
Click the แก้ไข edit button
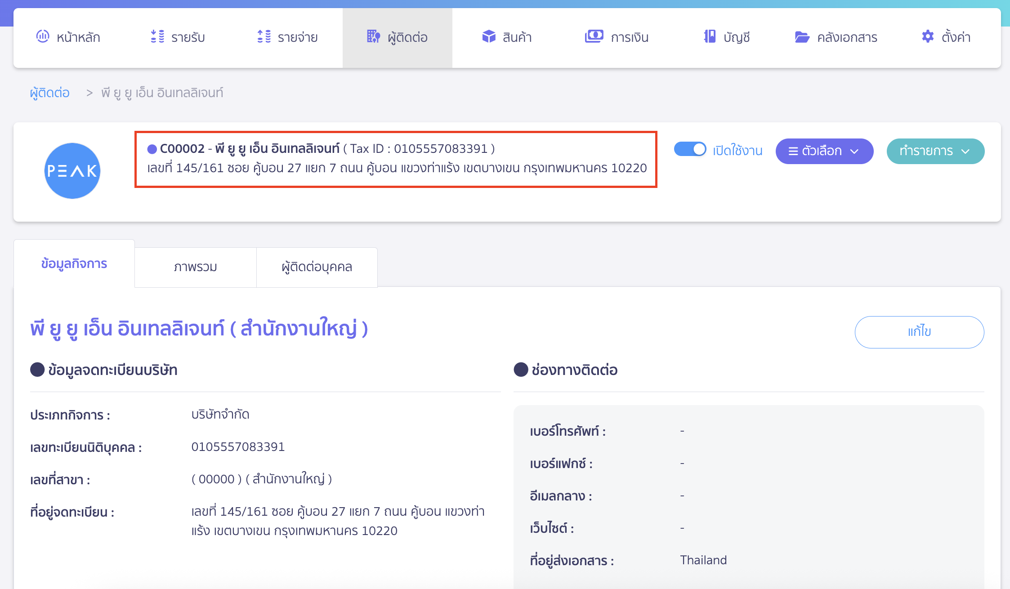(x=919, y=332)
